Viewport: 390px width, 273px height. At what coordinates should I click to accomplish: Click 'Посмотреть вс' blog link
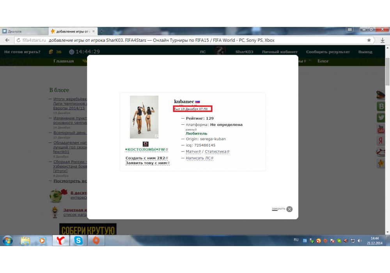click(70, 181)
